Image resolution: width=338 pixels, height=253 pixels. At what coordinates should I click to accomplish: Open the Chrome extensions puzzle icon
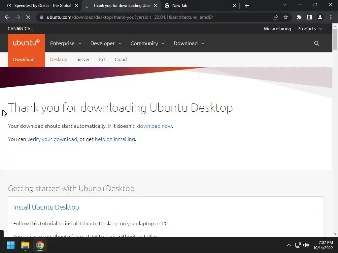point(299,17)
